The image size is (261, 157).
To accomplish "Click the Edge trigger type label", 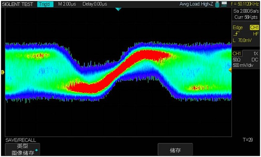I will point(238,28).
